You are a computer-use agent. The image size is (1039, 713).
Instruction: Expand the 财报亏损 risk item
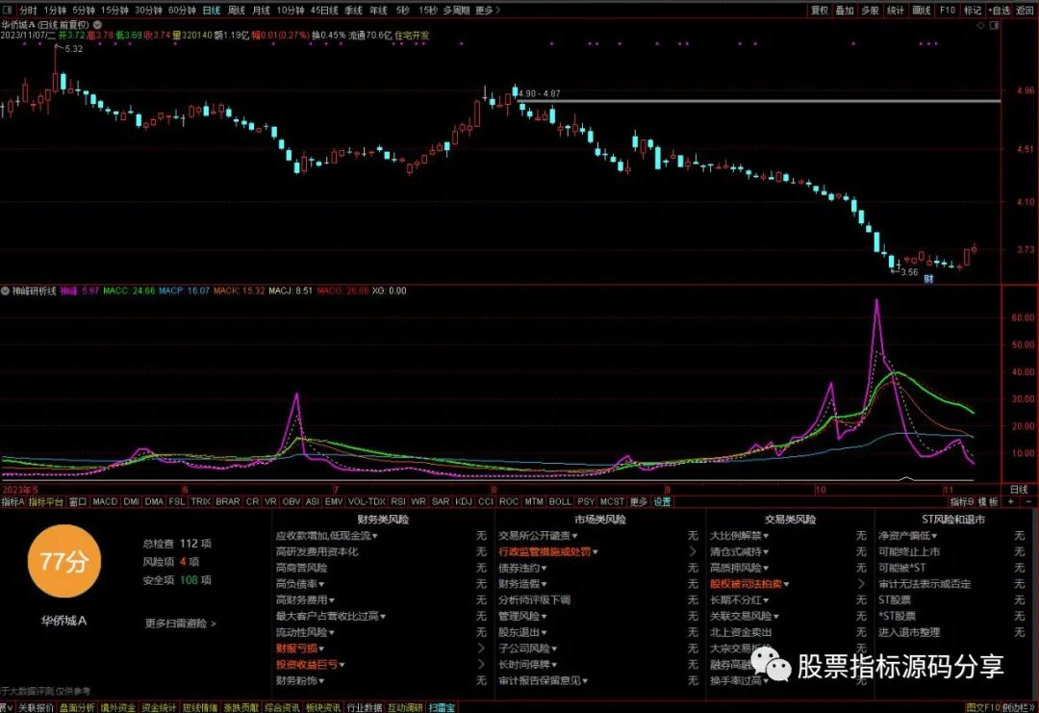[299, 649]
